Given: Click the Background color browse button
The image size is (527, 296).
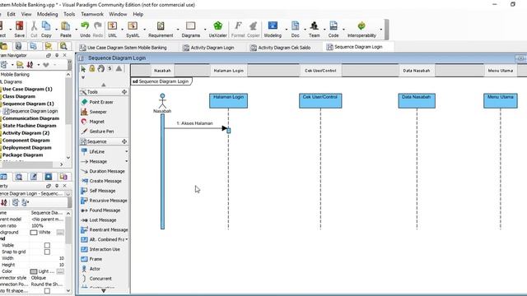Looking at the screenshot, I should 60,232.
